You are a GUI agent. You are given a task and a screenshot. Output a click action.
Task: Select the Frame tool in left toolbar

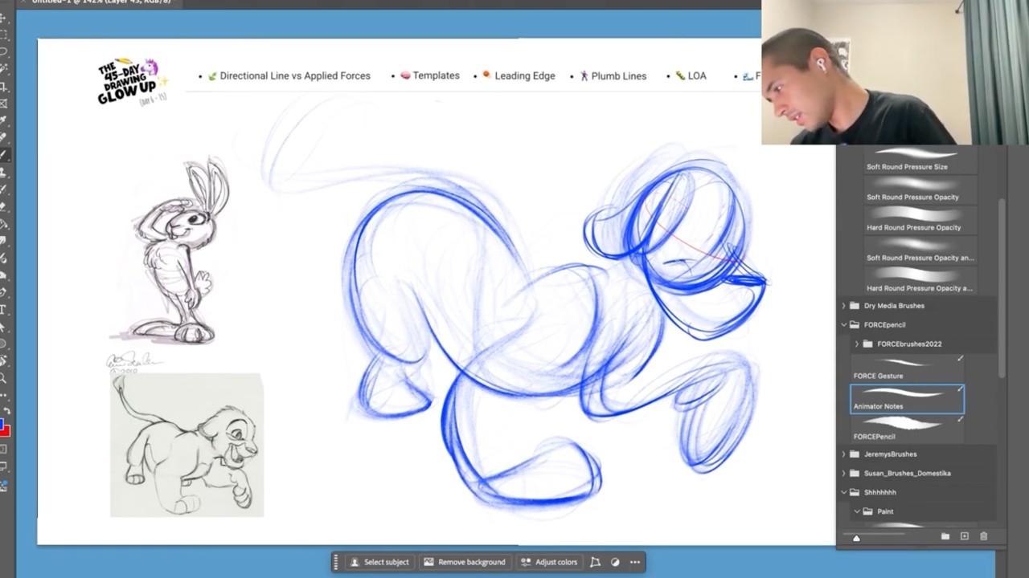3,103
